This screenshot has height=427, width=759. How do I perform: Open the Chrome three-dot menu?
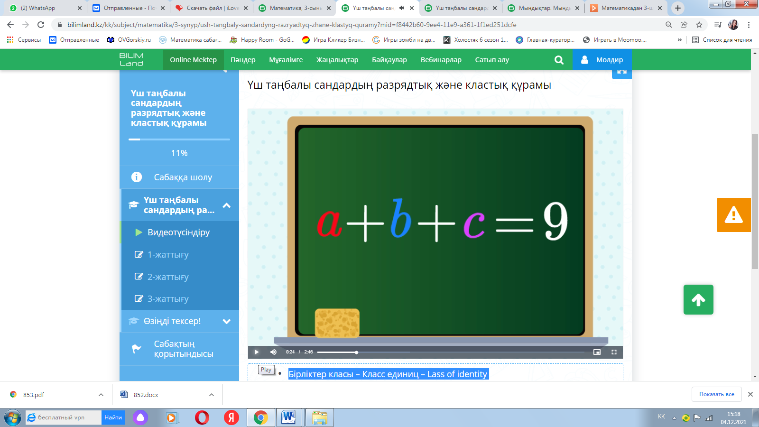(749, 25)
